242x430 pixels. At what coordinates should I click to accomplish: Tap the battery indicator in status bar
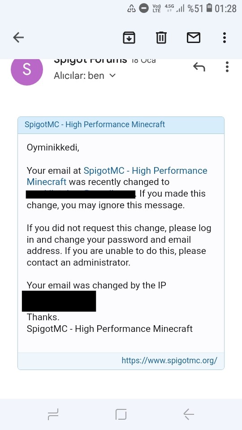pyautogui.click(x=209, y=8)
